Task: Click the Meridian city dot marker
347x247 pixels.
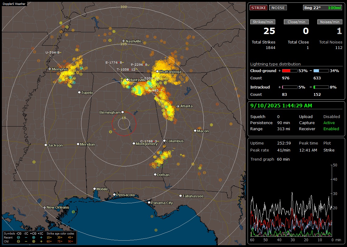Action: click(x=78, y=144)
